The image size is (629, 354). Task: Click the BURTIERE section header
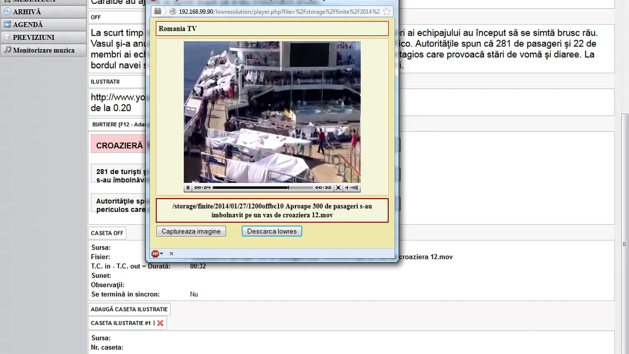pyautogui.click(x=118, y=124)
